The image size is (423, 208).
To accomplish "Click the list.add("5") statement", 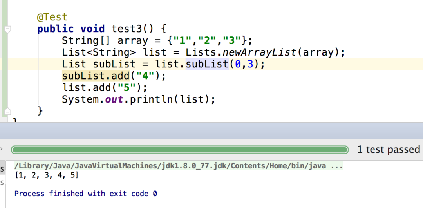I will click(105, 88).
